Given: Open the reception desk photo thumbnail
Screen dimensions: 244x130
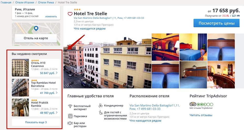Looking at the screenshot, I should point(165,47).
